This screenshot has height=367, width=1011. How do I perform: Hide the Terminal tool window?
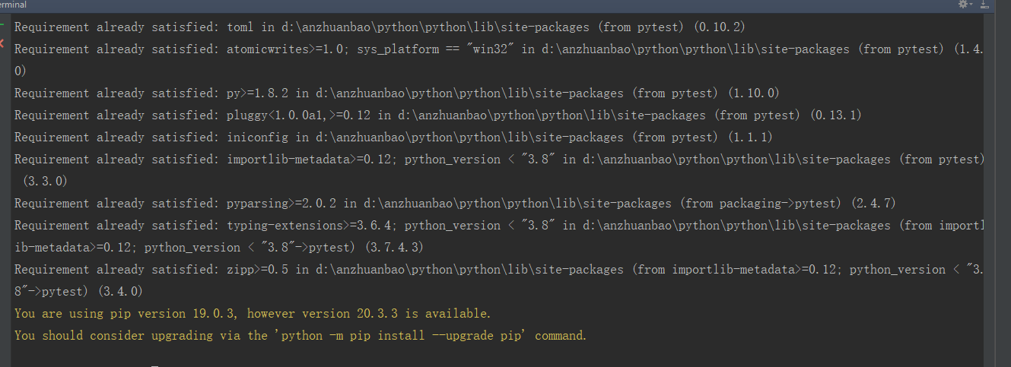[x=985, y=5]
